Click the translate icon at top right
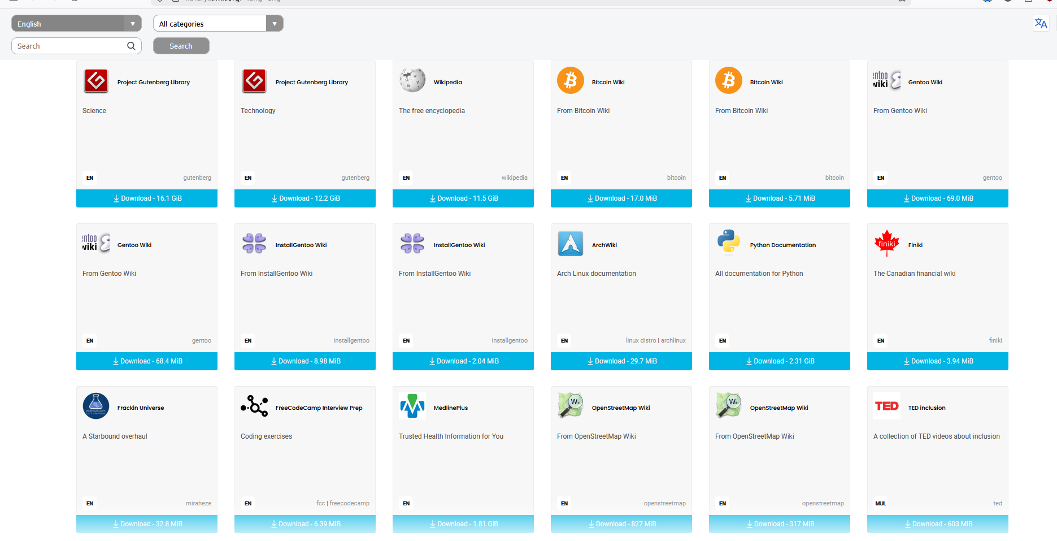 click(x=1041, y=23)
